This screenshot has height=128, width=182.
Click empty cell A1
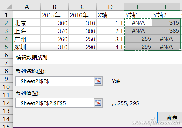pos(27,15)
